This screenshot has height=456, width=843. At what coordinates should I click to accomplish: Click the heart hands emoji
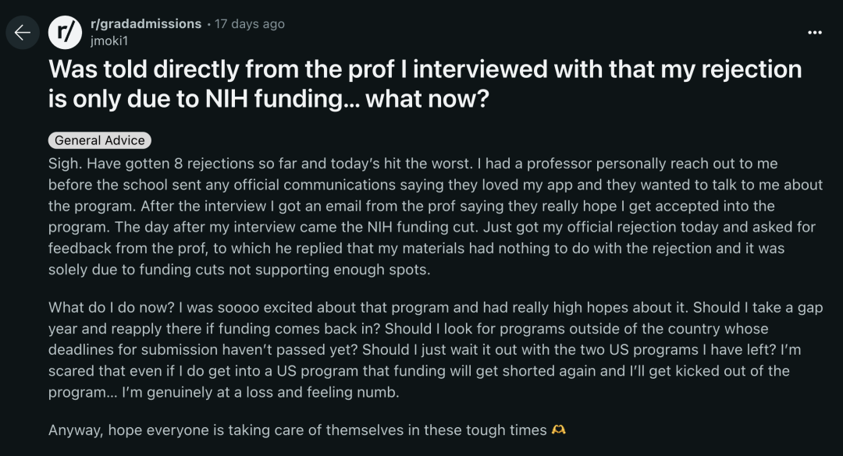coord(559,429)
